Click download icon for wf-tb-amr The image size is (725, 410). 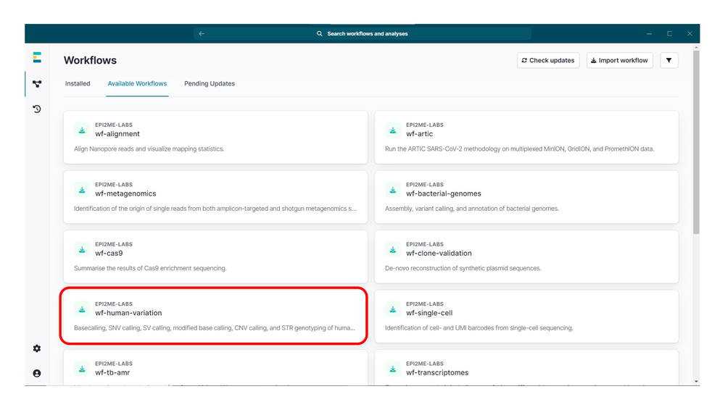82,369
